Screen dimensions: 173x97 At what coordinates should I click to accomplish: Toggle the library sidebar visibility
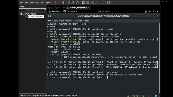pos(84,2)
